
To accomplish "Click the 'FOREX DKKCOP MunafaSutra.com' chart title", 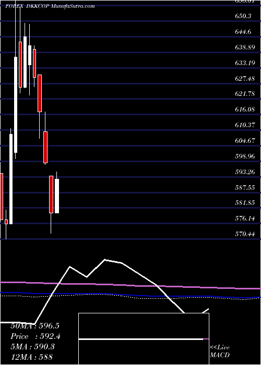I will [50, 6].
